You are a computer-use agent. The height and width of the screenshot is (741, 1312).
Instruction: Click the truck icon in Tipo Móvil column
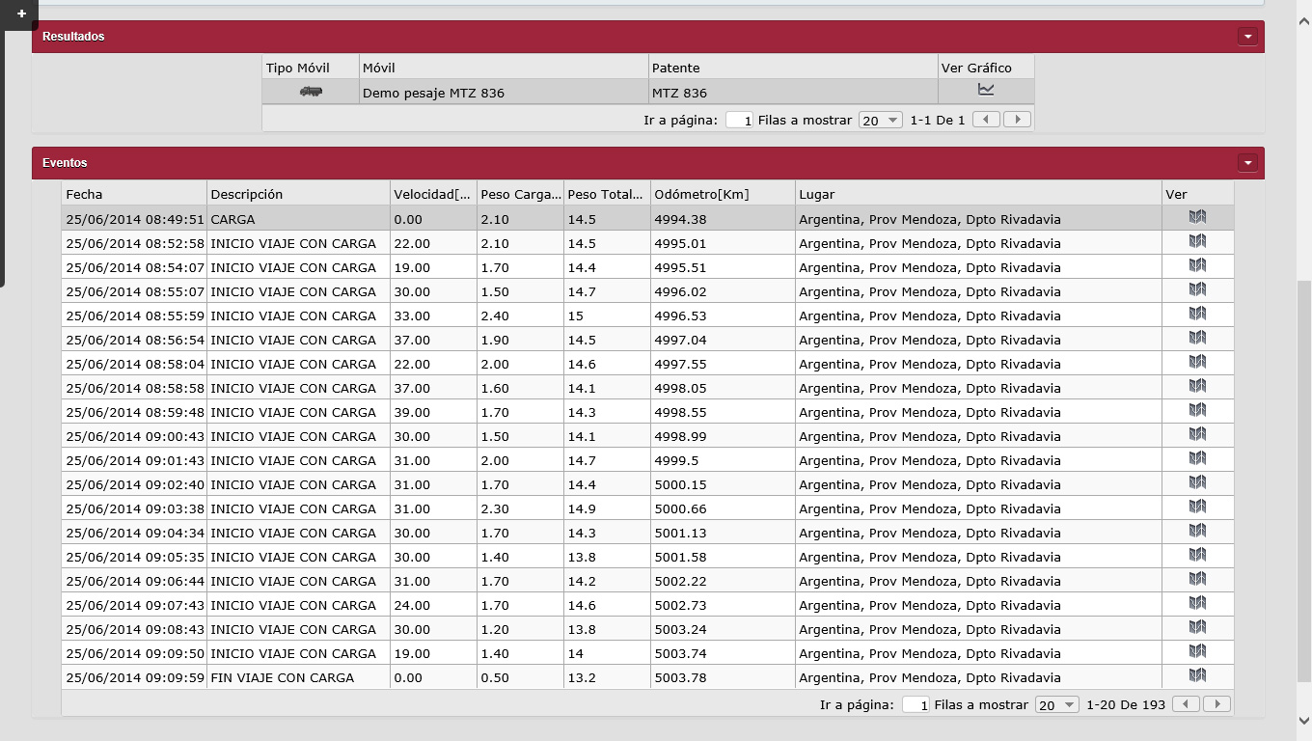tap(311, 92)
